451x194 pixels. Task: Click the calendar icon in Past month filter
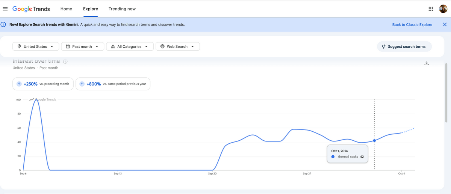68,47
